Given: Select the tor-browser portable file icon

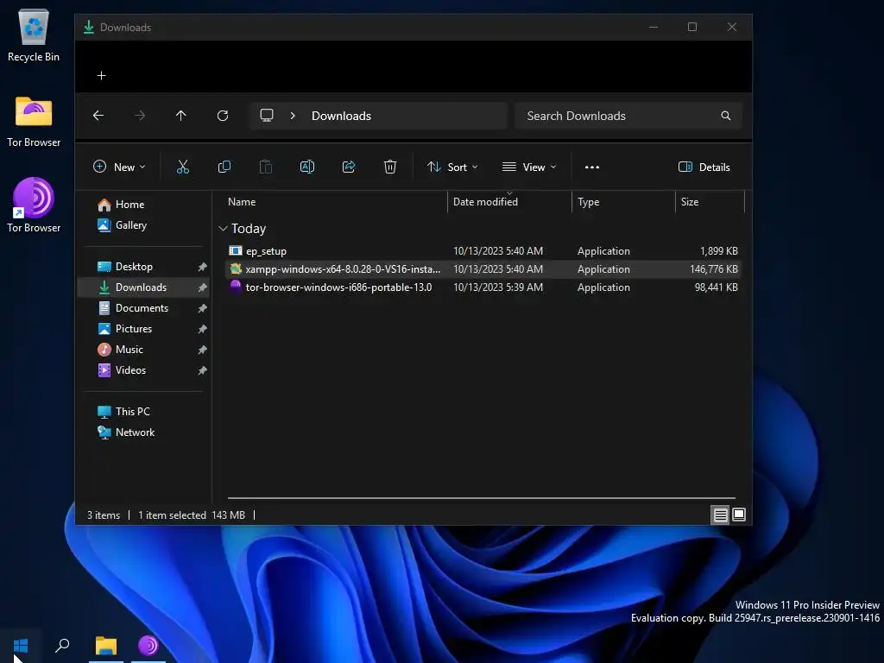Looking at the screenshot, I should (236, 287).
